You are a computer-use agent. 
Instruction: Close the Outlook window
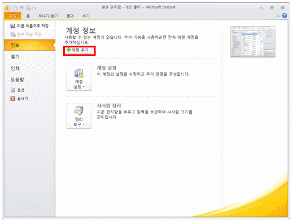(x=282, y=8)
